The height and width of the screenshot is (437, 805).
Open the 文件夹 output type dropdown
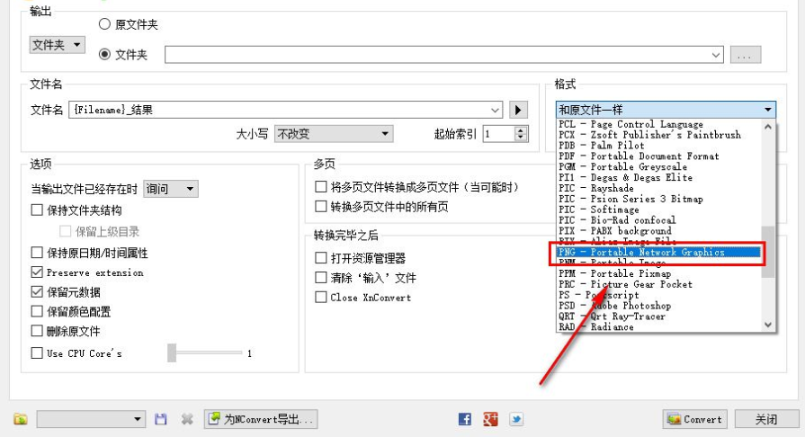(x=57, y=45)
